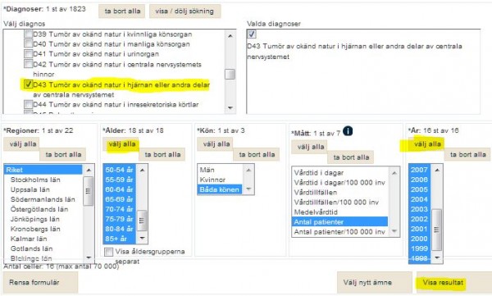Click the Regioner list scrollbar thumb
The image size is (492, 296).
click(89, 191)
